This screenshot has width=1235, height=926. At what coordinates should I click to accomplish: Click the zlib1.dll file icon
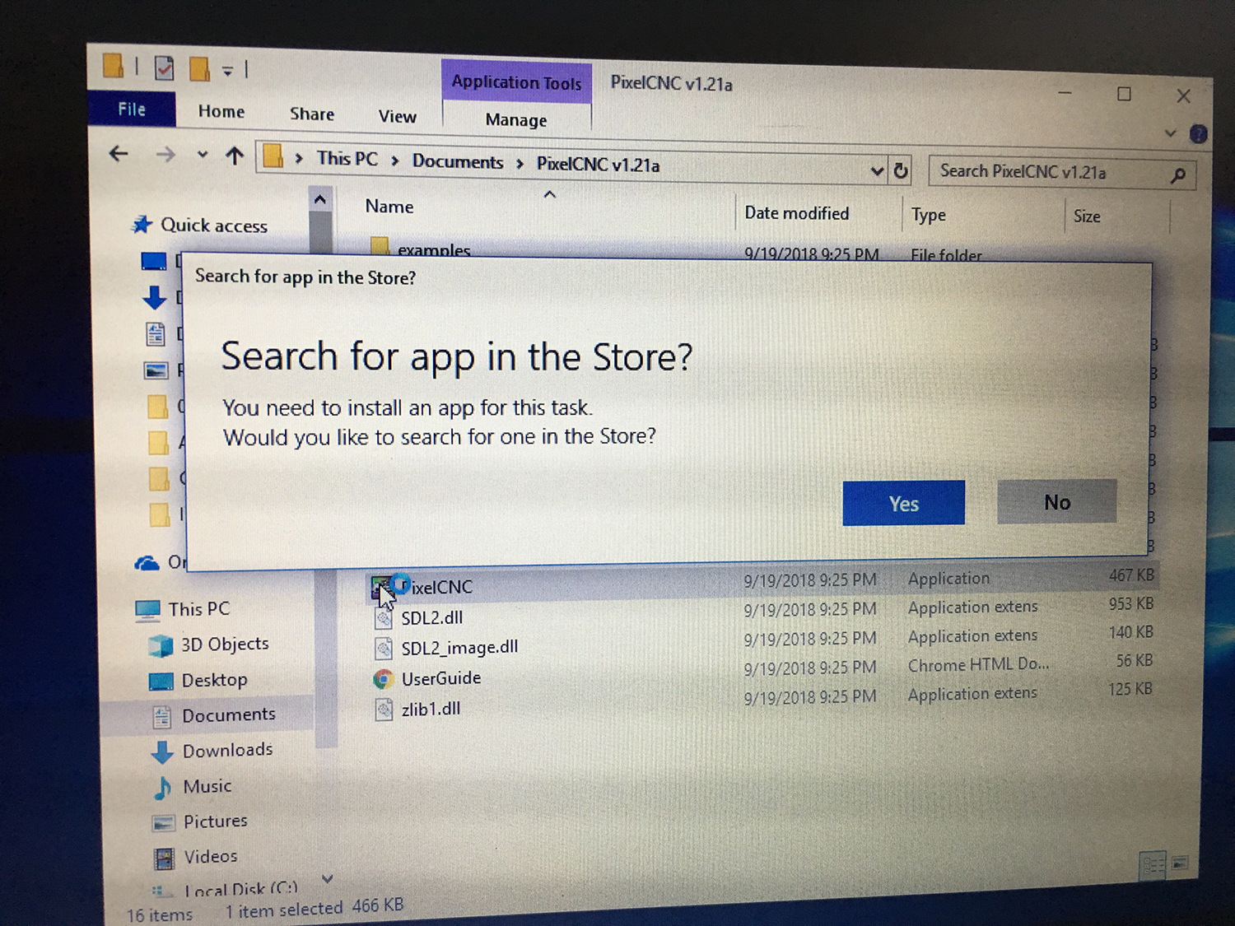click(384, 710)
